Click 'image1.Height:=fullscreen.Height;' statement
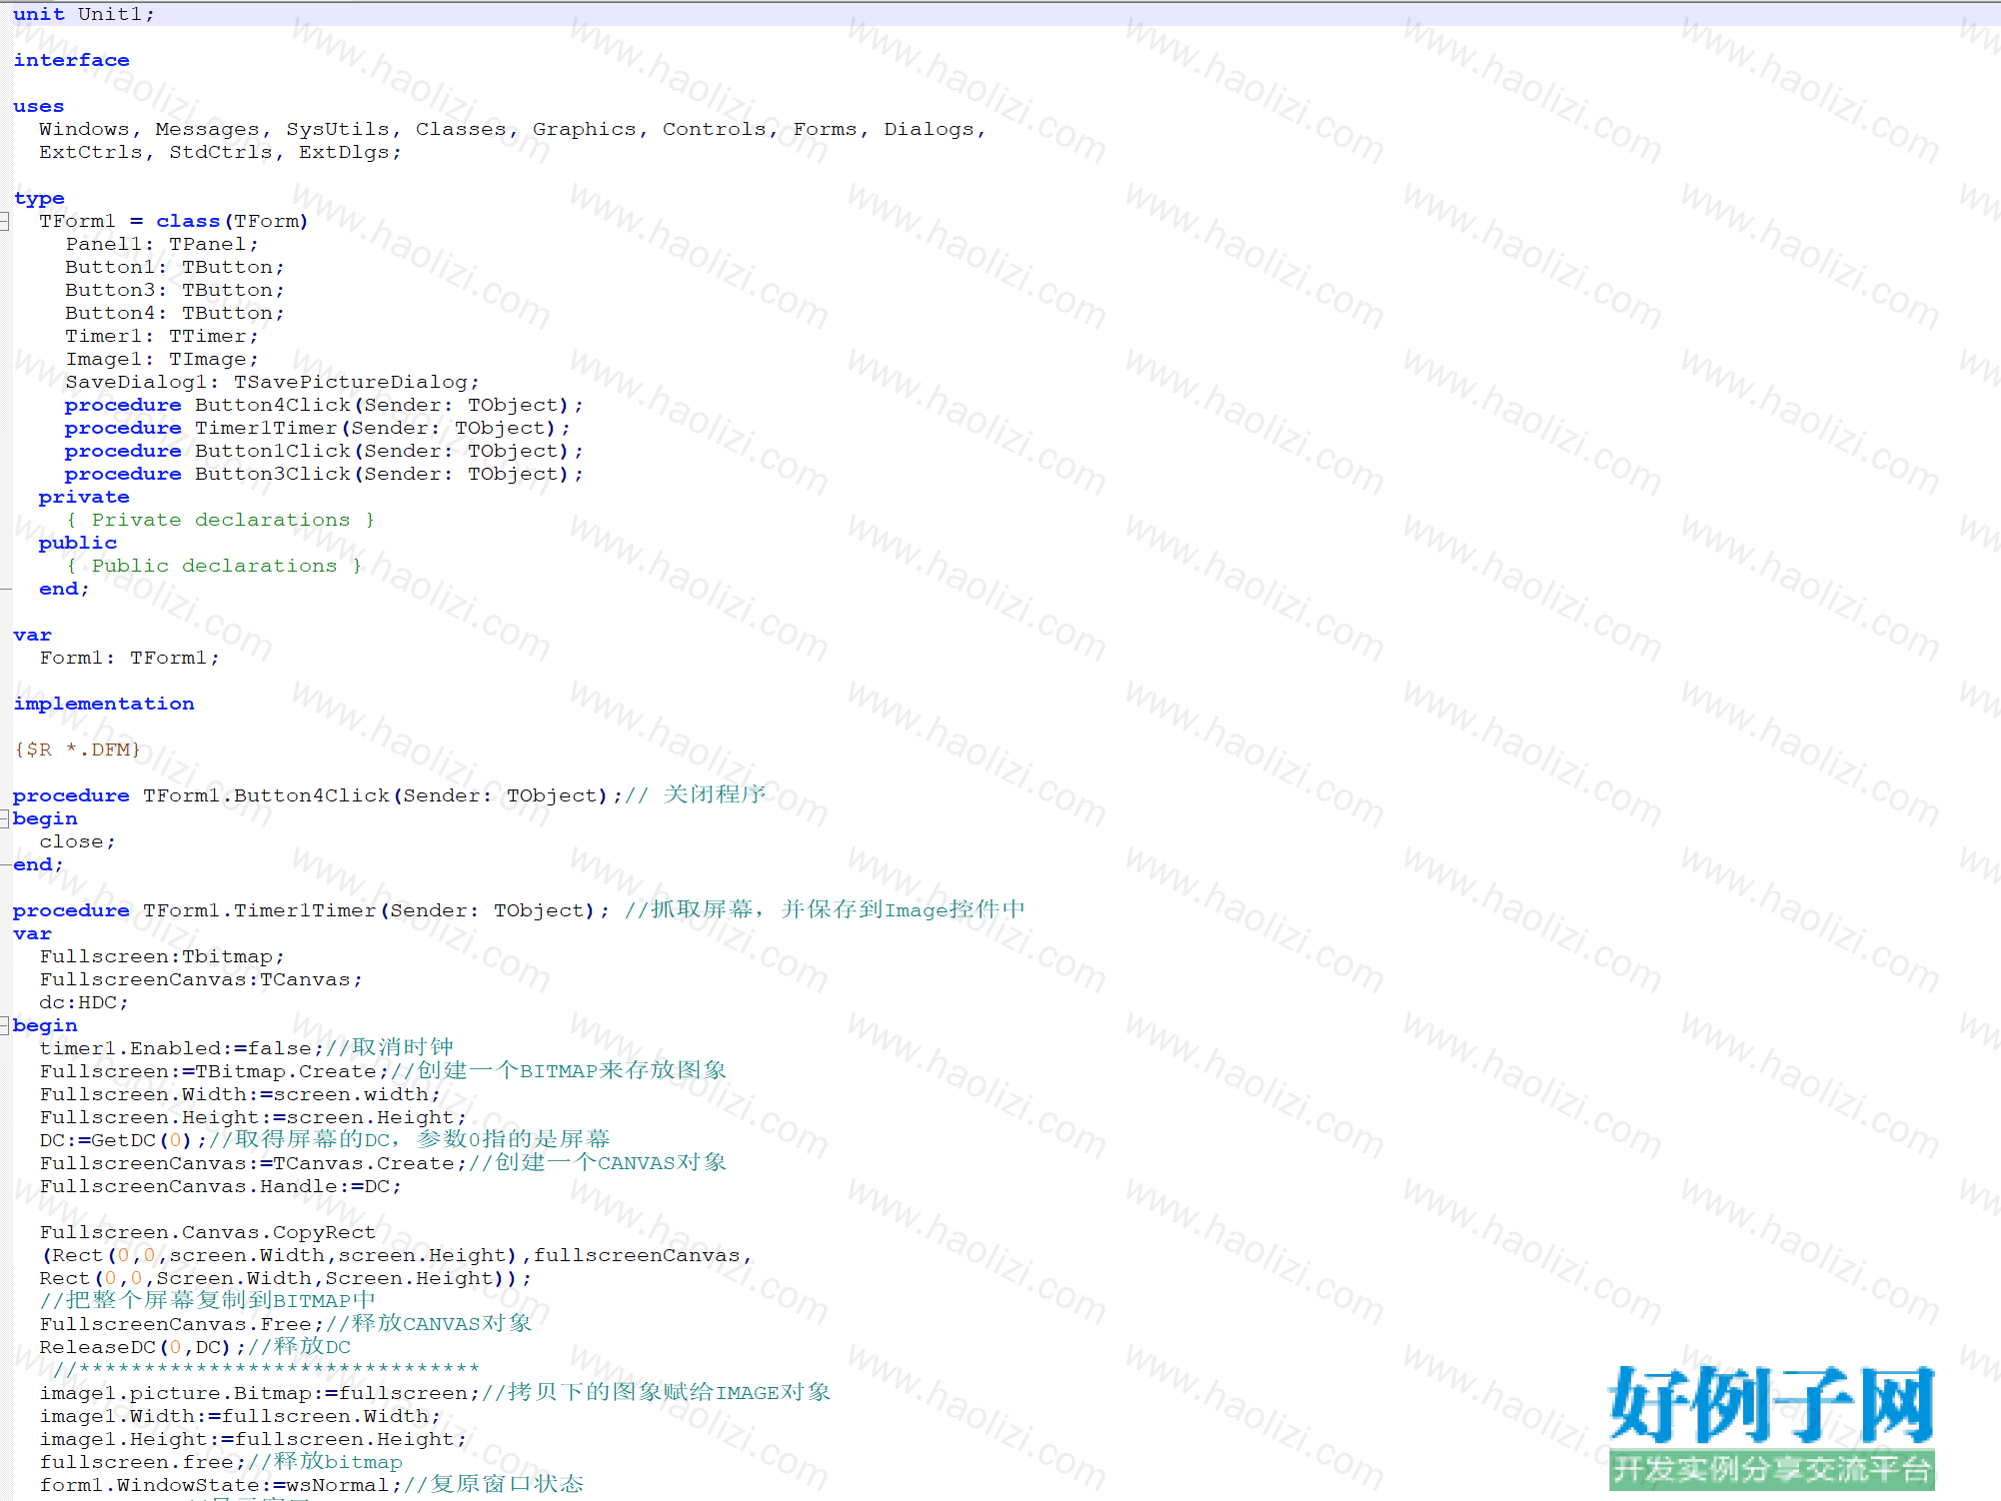The height and width of the screenshot is (1501, 2001). (253, 1439)
